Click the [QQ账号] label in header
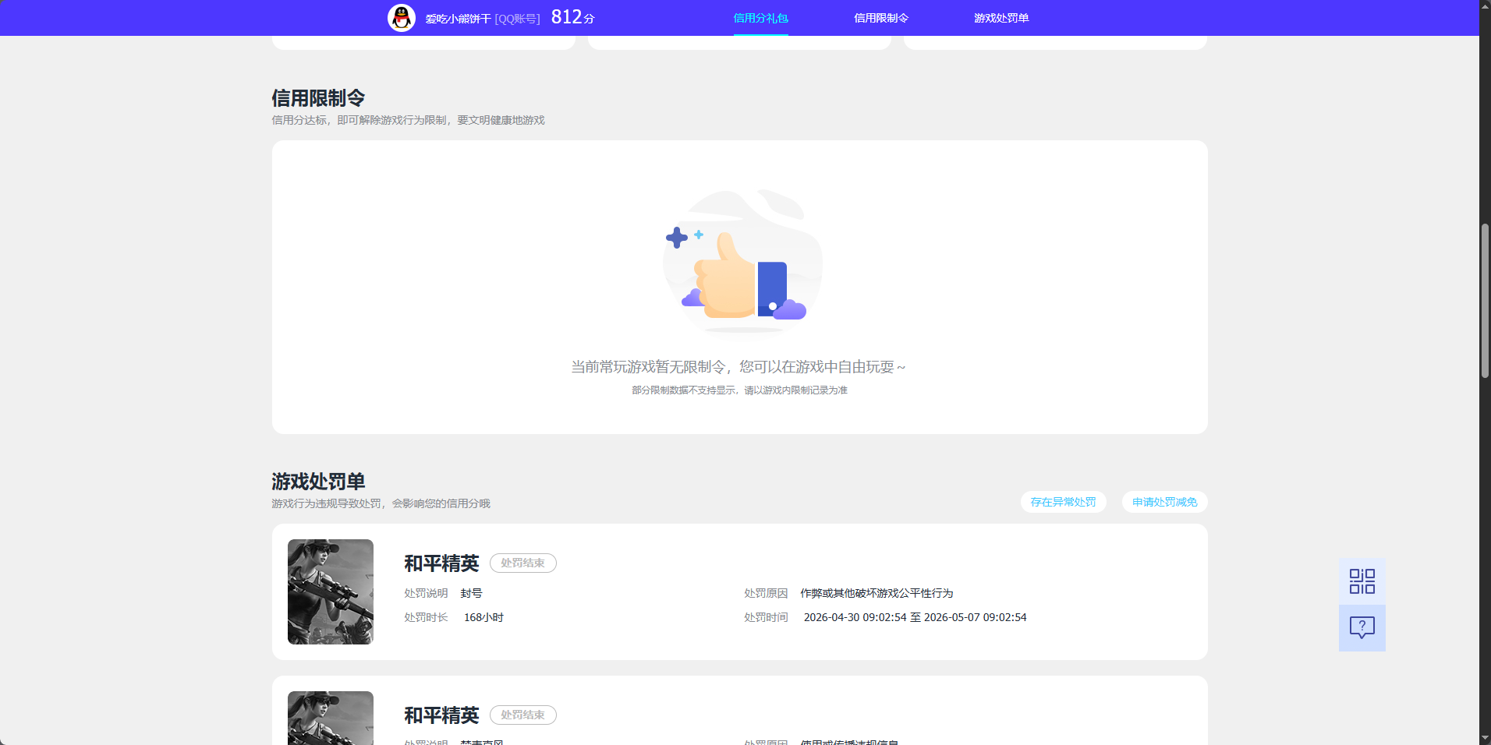Viewport: 1491px width, 745px height. click(x=517, y=19)
